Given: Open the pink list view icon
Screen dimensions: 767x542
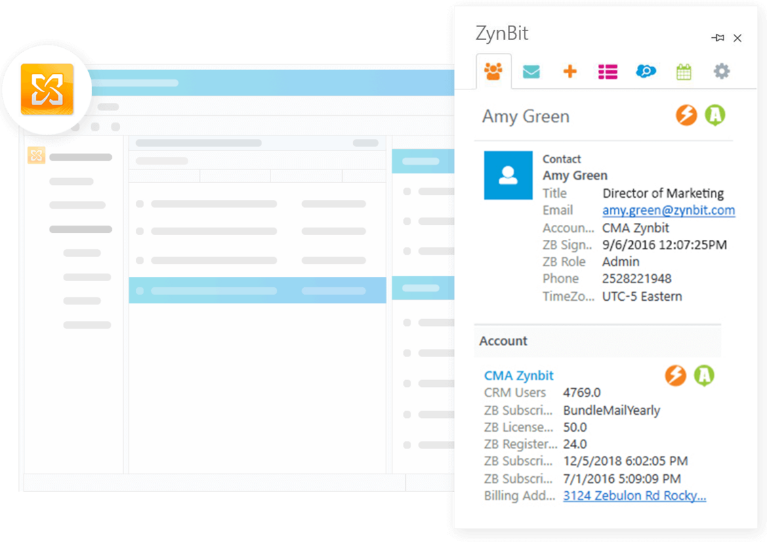Looking at the screenshot, I should [x=607, y=71].
